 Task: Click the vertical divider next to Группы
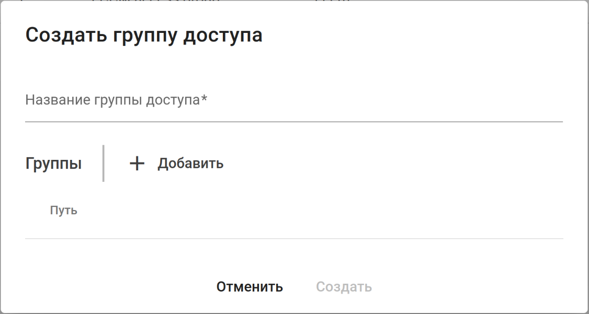(104, 164)
